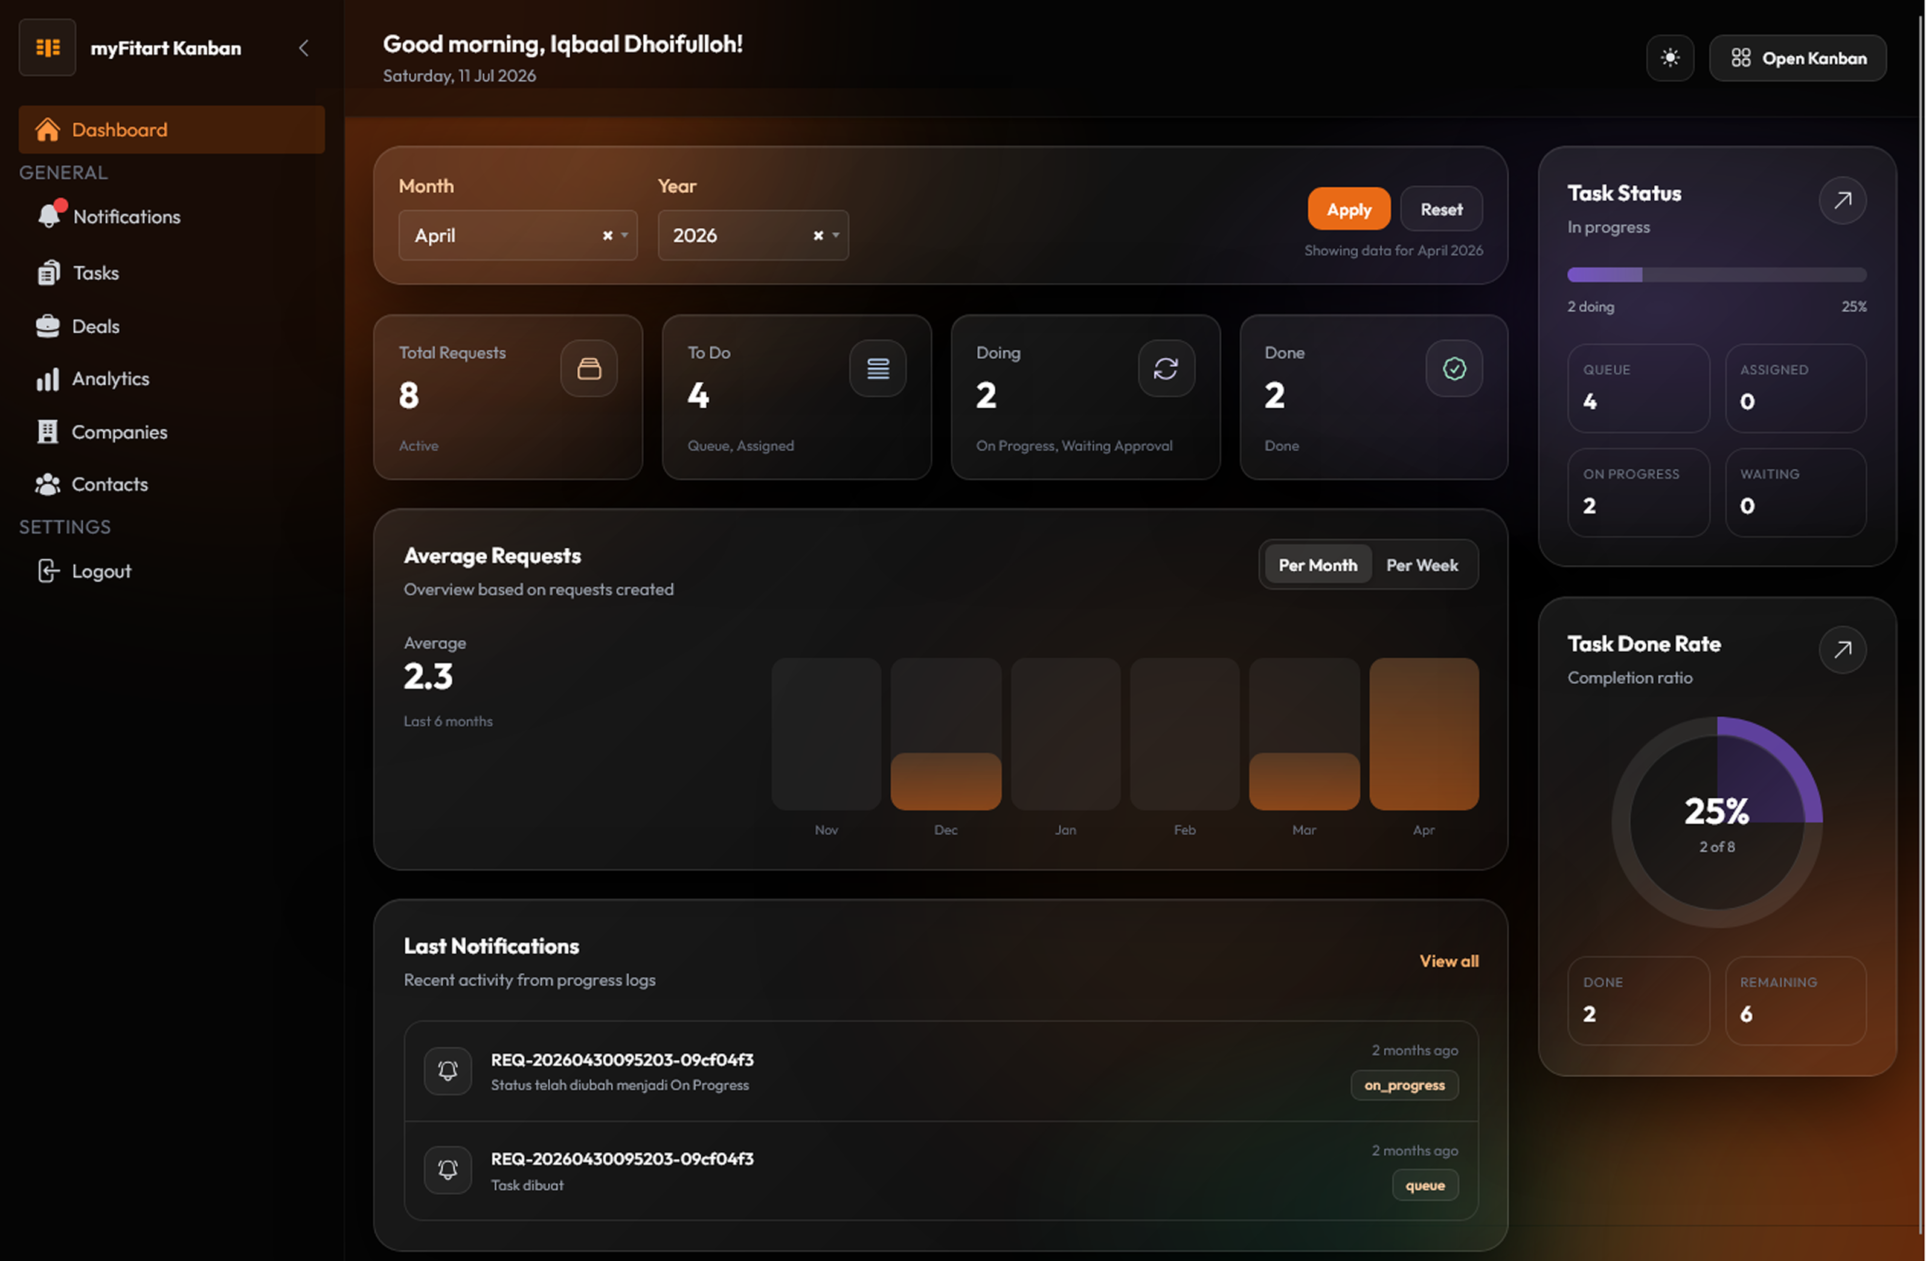
Task: Switch Average Requests to Per Week
Action: coord(1422,565)
